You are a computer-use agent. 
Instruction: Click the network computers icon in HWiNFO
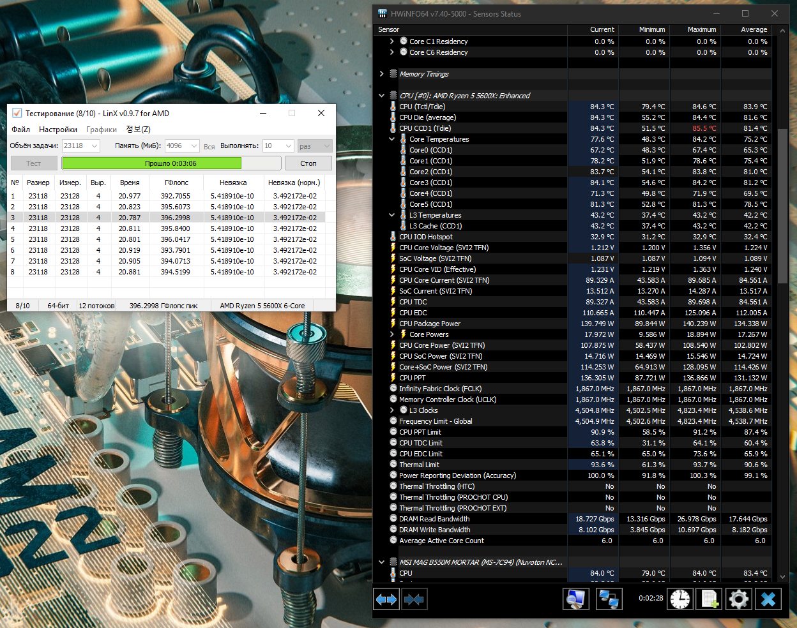click(x=609, y=599)
